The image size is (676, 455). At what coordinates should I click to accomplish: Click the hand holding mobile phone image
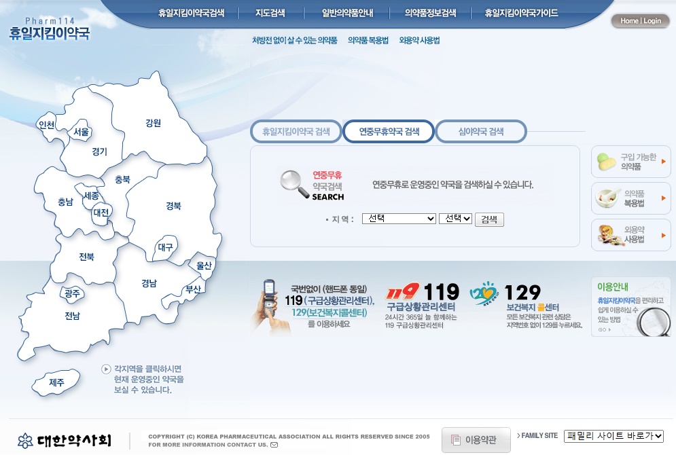pos(271,307)
